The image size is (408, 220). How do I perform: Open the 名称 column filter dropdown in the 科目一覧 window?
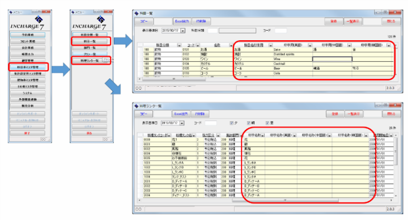pyautogui.click(x=231, y=45)
